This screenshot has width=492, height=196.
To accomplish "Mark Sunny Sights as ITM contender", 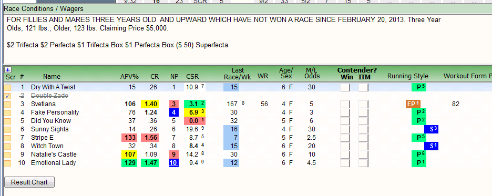I will point(363,129).
